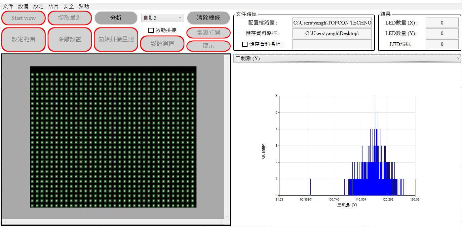Open the 設備 menu

click(x=23, y=6)
